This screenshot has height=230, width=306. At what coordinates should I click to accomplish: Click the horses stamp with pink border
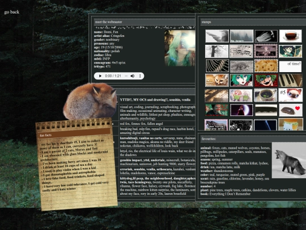point(216,125)
